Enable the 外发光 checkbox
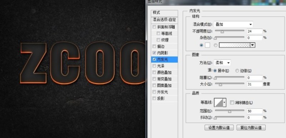This screenshot has width=286, height=138. click(x=154, y=92)
